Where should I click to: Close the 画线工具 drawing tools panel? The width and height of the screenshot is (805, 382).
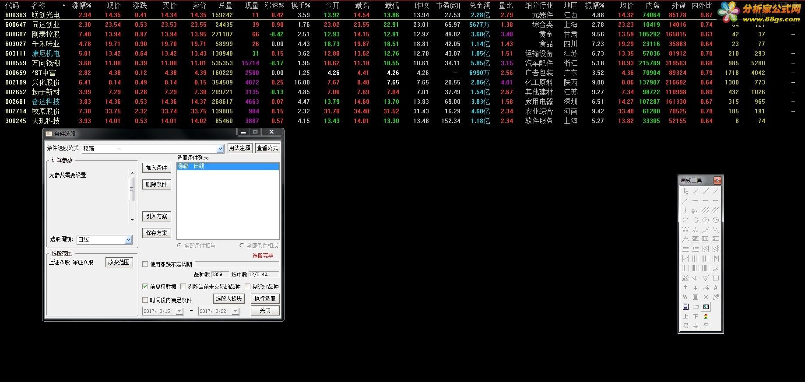coord(717,180)
